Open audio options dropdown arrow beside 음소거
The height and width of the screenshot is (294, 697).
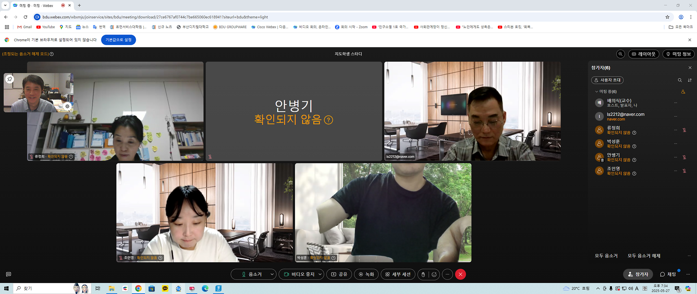coord(272,274)
